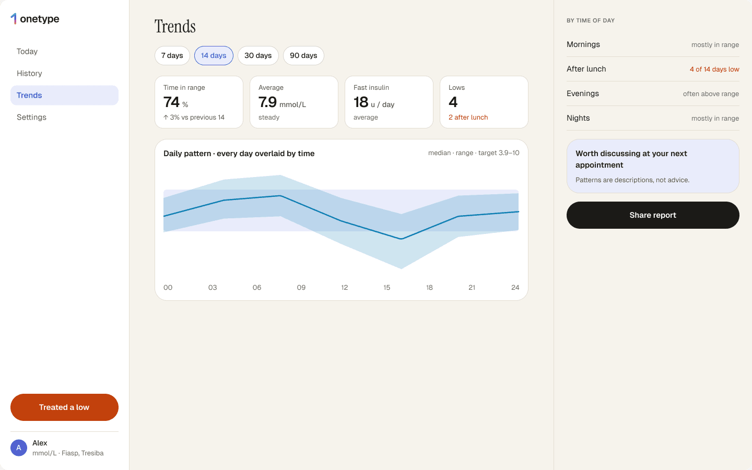Open the History section
The image size is (752, 470).
pos(64,73)
